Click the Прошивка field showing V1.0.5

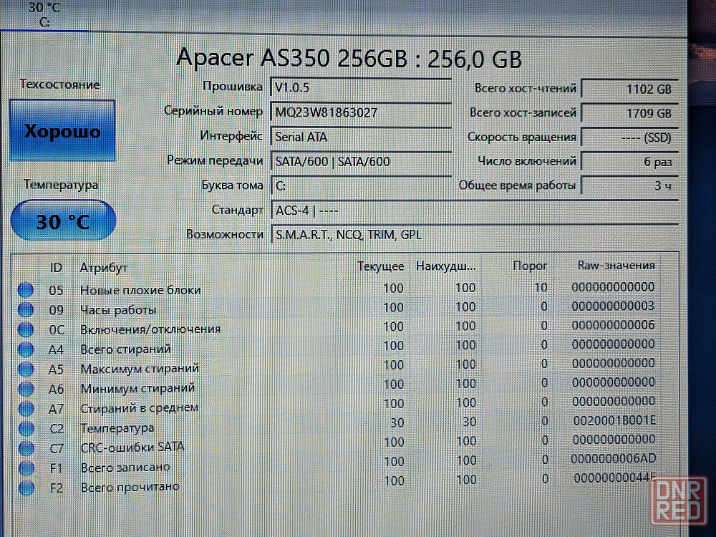(361, 87)
